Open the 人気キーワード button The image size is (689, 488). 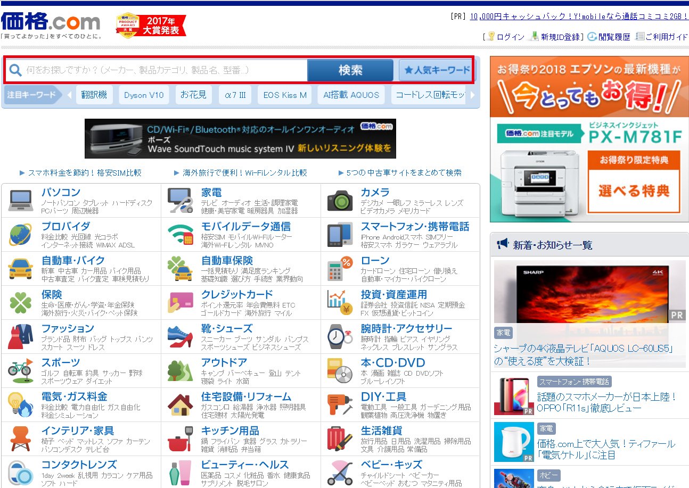coord(437,70)
